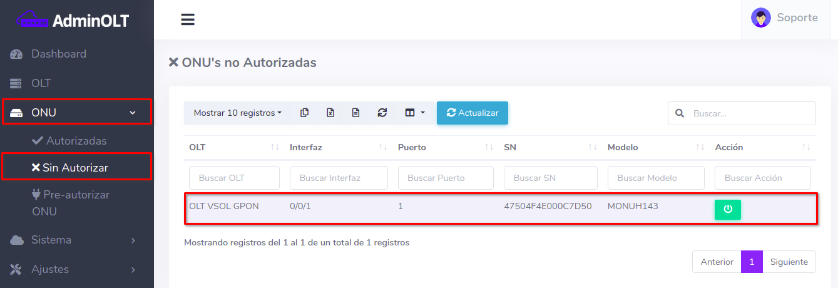838x288 pixels.
Task: Go to Siguiente page
Action: click(789, 262)
